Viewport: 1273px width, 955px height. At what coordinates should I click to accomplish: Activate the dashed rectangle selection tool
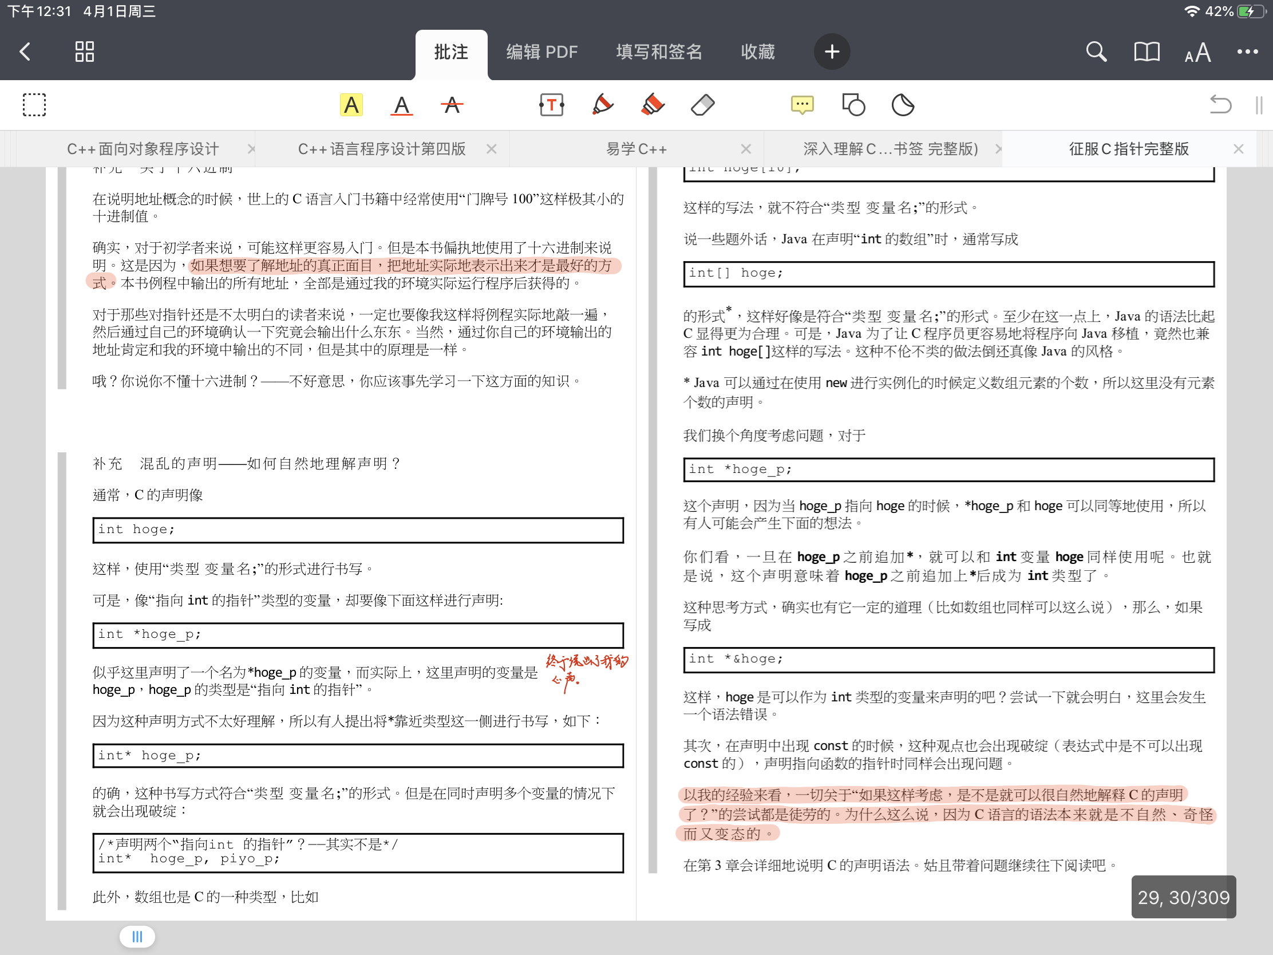click(34, 105)
